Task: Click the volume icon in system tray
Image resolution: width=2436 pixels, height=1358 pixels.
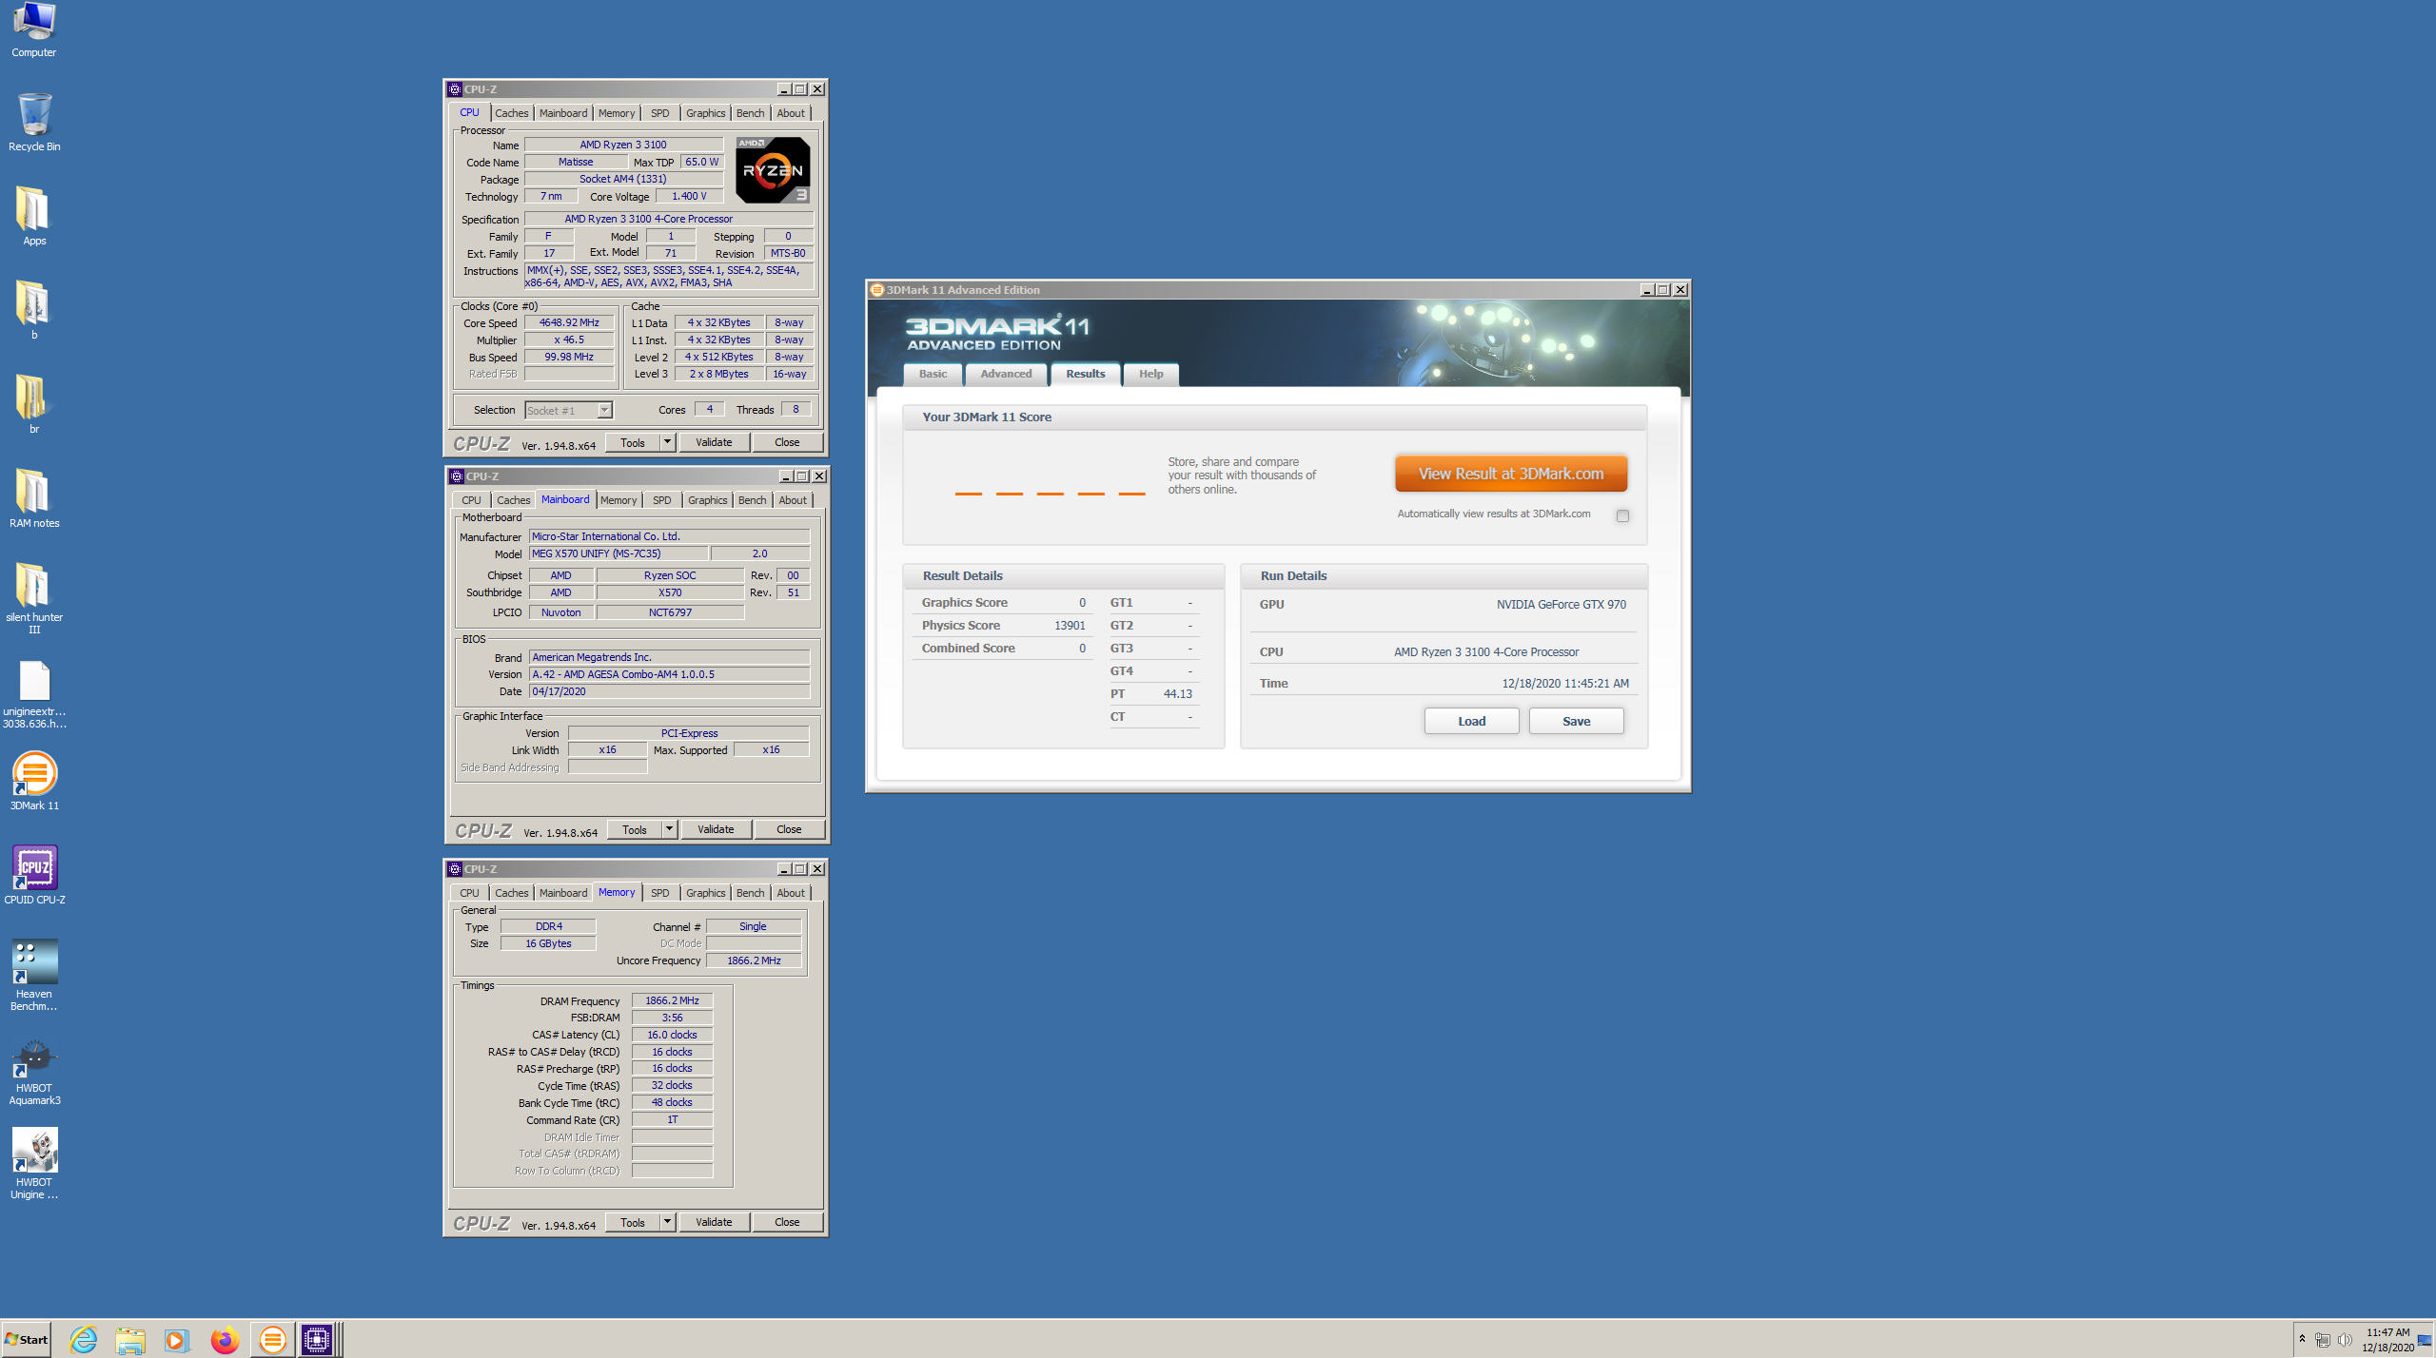Action: pos(2345,1340)
